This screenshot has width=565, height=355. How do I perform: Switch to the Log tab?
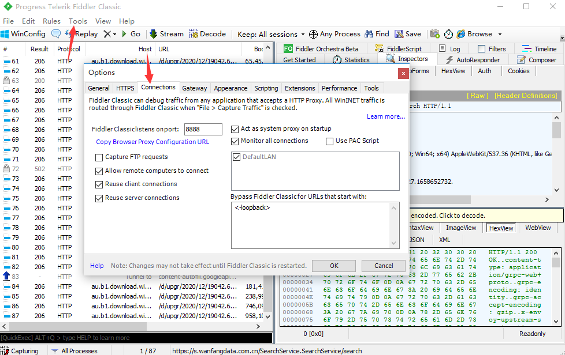449,49
